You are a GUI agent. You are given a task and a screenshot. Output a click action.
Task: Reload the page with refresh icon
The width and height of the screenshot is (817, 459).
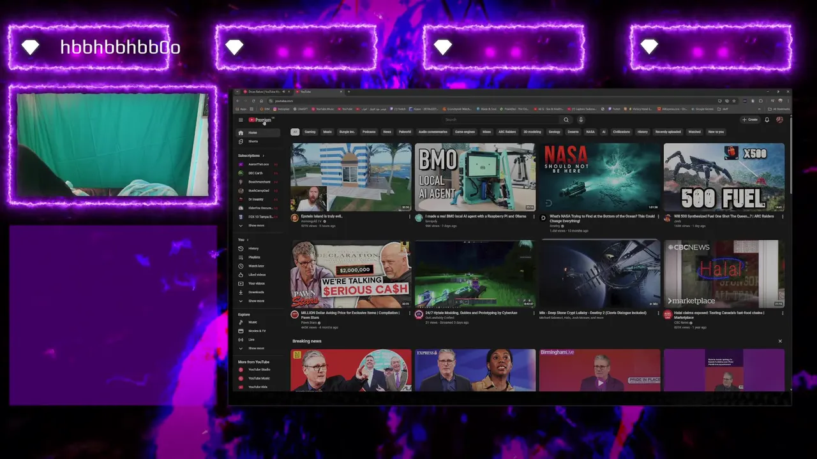coord(253,101)
